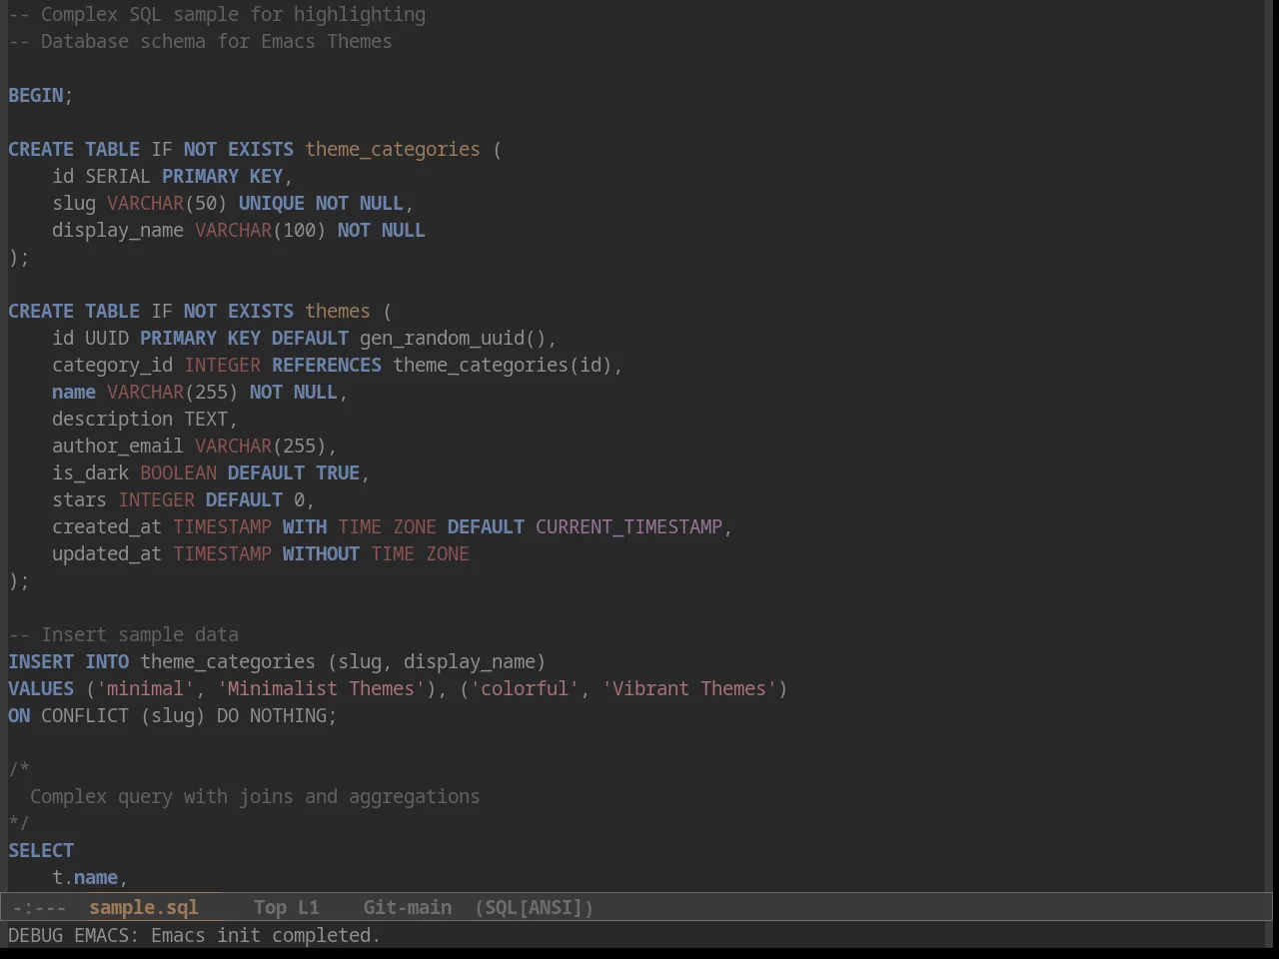Image resolution: width=1279 pixels, height=959 pixels.
Task: Click the string 'Vibrant Themes'
Action: point(689,688)
